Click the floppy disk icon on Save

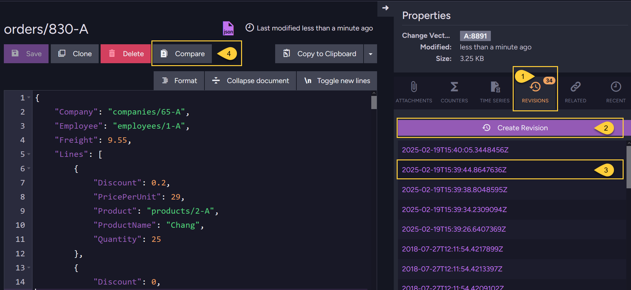pos(15,53)
